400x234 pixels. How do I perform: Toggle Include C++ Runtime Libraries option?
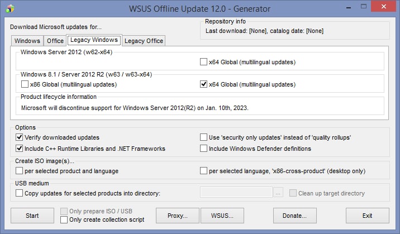20,149
